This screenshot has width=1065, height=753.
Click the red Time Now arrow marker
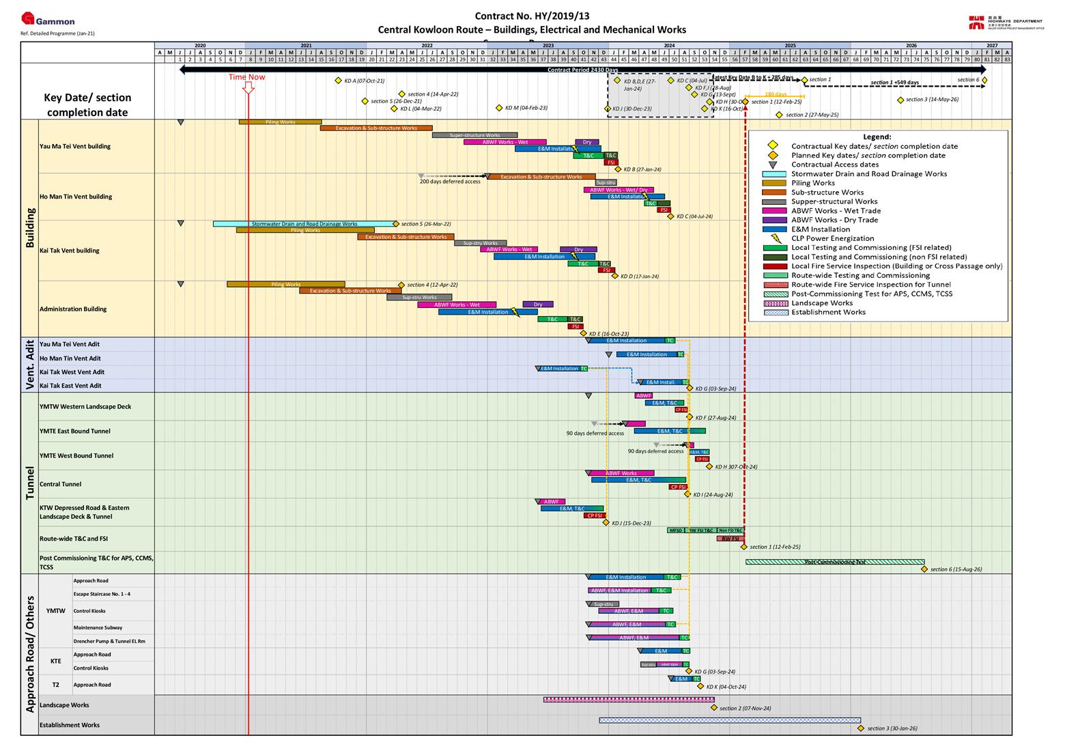tap(248, 87)
